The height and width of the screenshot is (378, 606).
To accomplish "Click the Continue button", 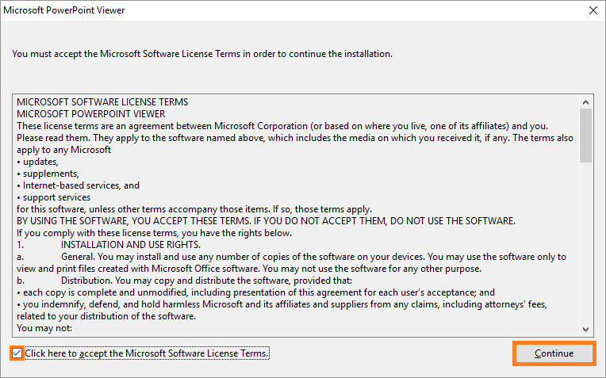I will (554, 353).
